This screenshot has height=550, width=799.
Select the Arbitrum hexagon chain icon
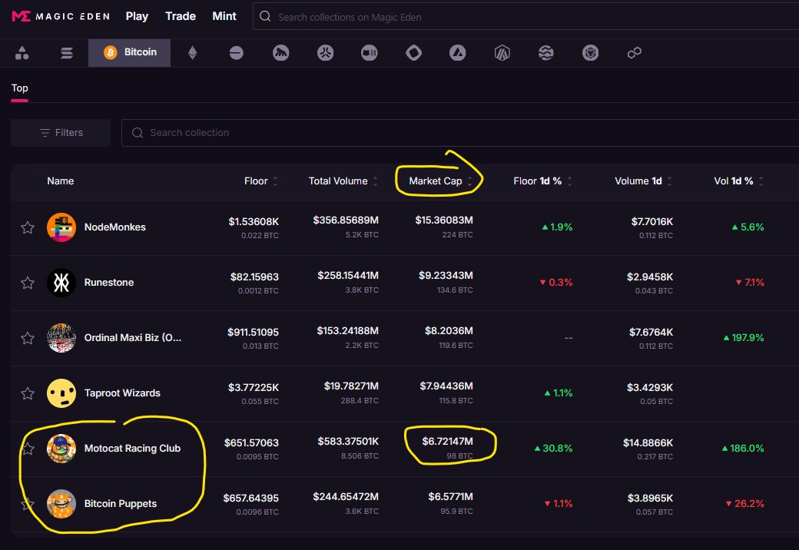(502, 52)
